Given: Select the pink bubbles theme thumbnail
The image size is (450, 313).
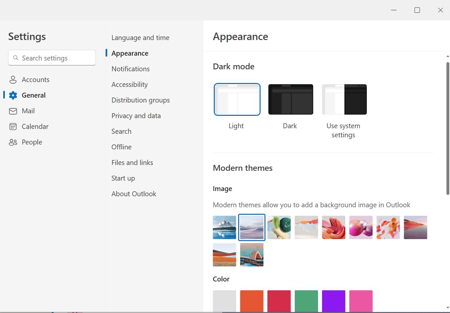Looking at the screenshot, I should point(361,227).
